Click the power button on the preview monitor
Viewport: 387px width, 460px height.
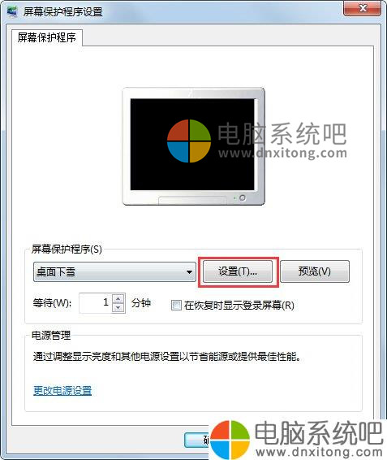coord(243,197)
